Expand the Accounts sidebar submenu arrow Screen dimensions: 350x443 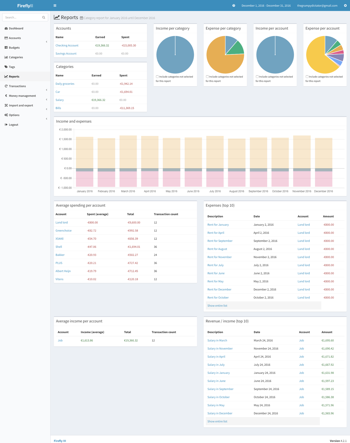(x=46, y=42)
